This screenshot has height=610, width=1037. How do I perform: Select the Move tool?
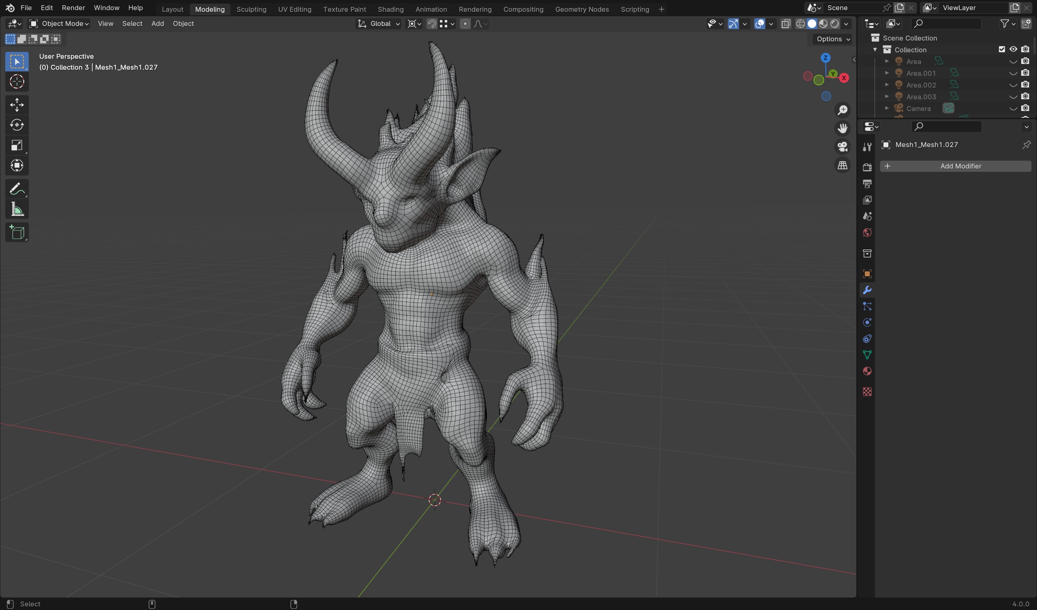(x=17, y=105)
